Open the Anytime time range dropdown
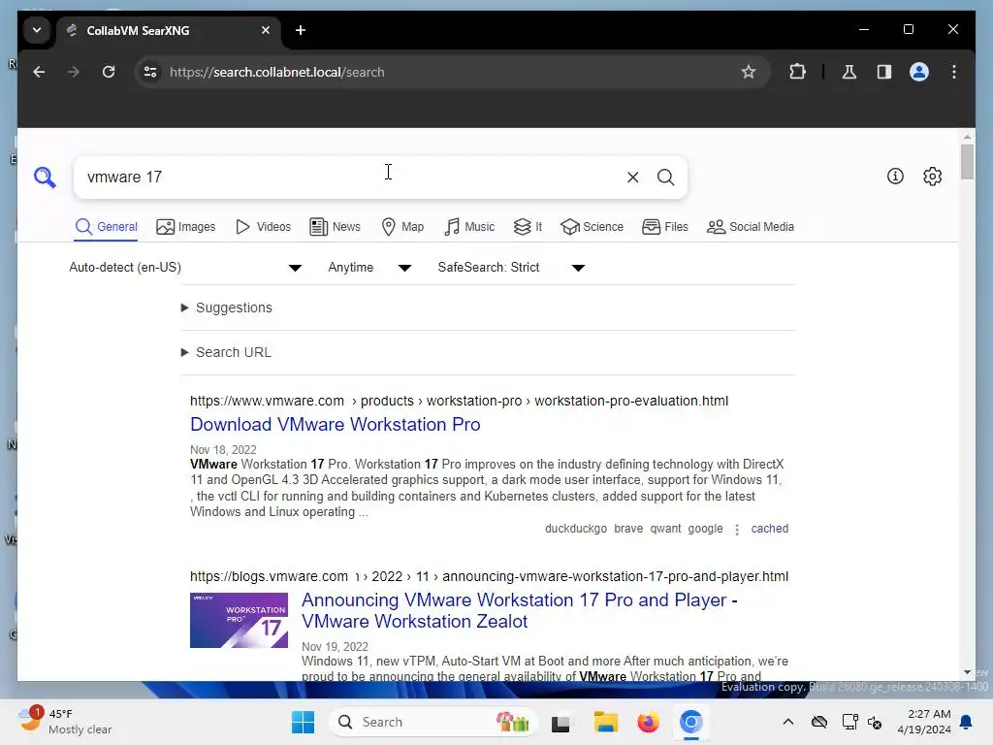The width and height of the screenshot is (993, 745). [x=369, y=268]
